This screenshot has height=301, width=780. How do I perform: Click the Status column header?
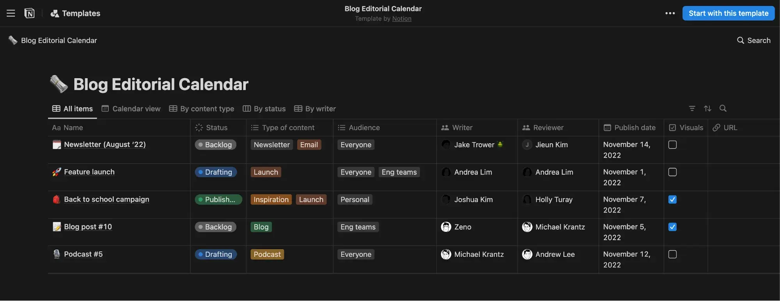(x=218, y=128)
